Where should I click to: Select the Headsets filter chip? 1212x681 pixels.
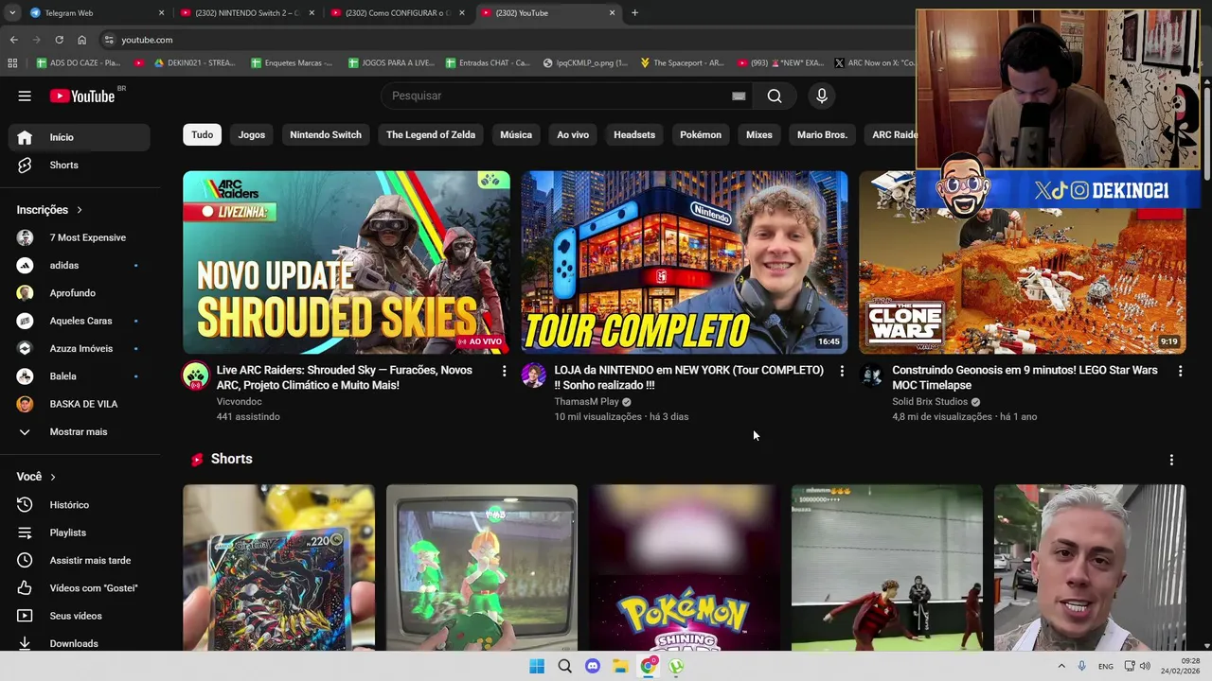(x=634, y=134)
